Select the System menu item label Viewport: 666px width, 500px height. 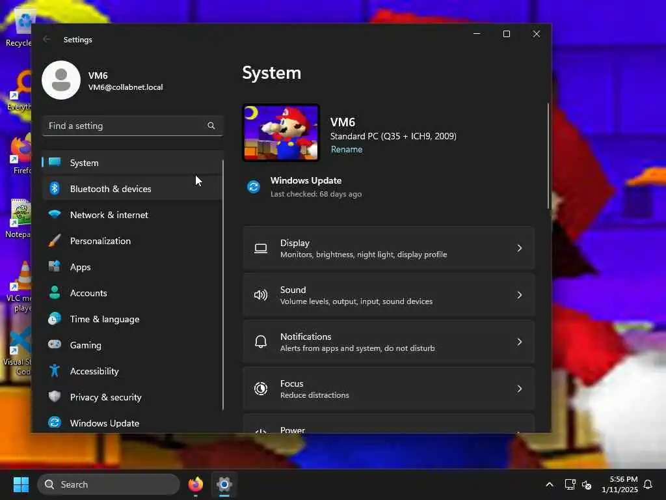point(84,163)
